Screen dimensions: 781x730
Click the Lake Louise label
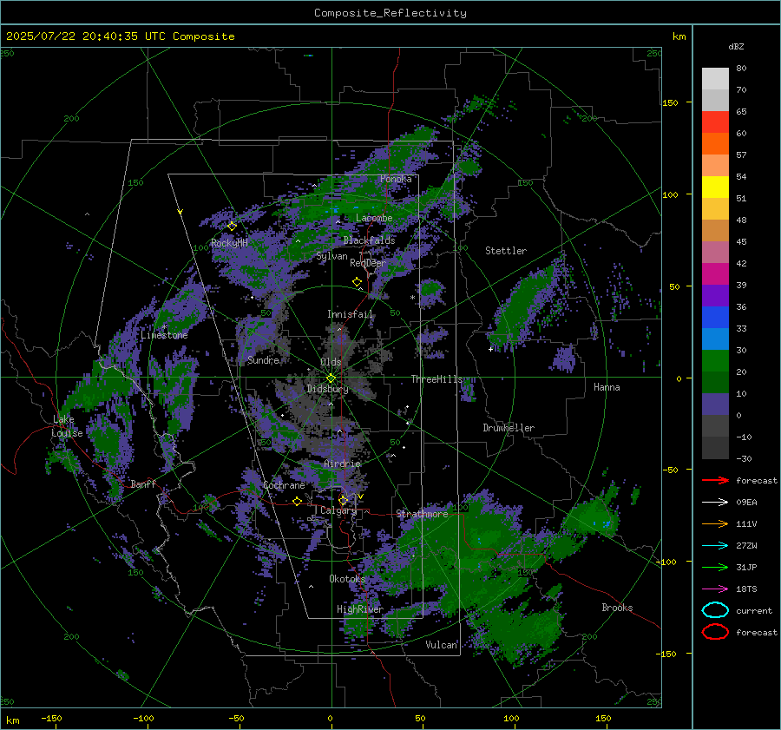coord(67,426)
